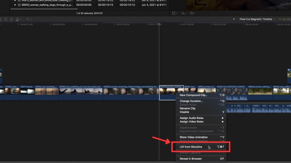Select the 52377_woman clip in timeline

tap(27, 92)
